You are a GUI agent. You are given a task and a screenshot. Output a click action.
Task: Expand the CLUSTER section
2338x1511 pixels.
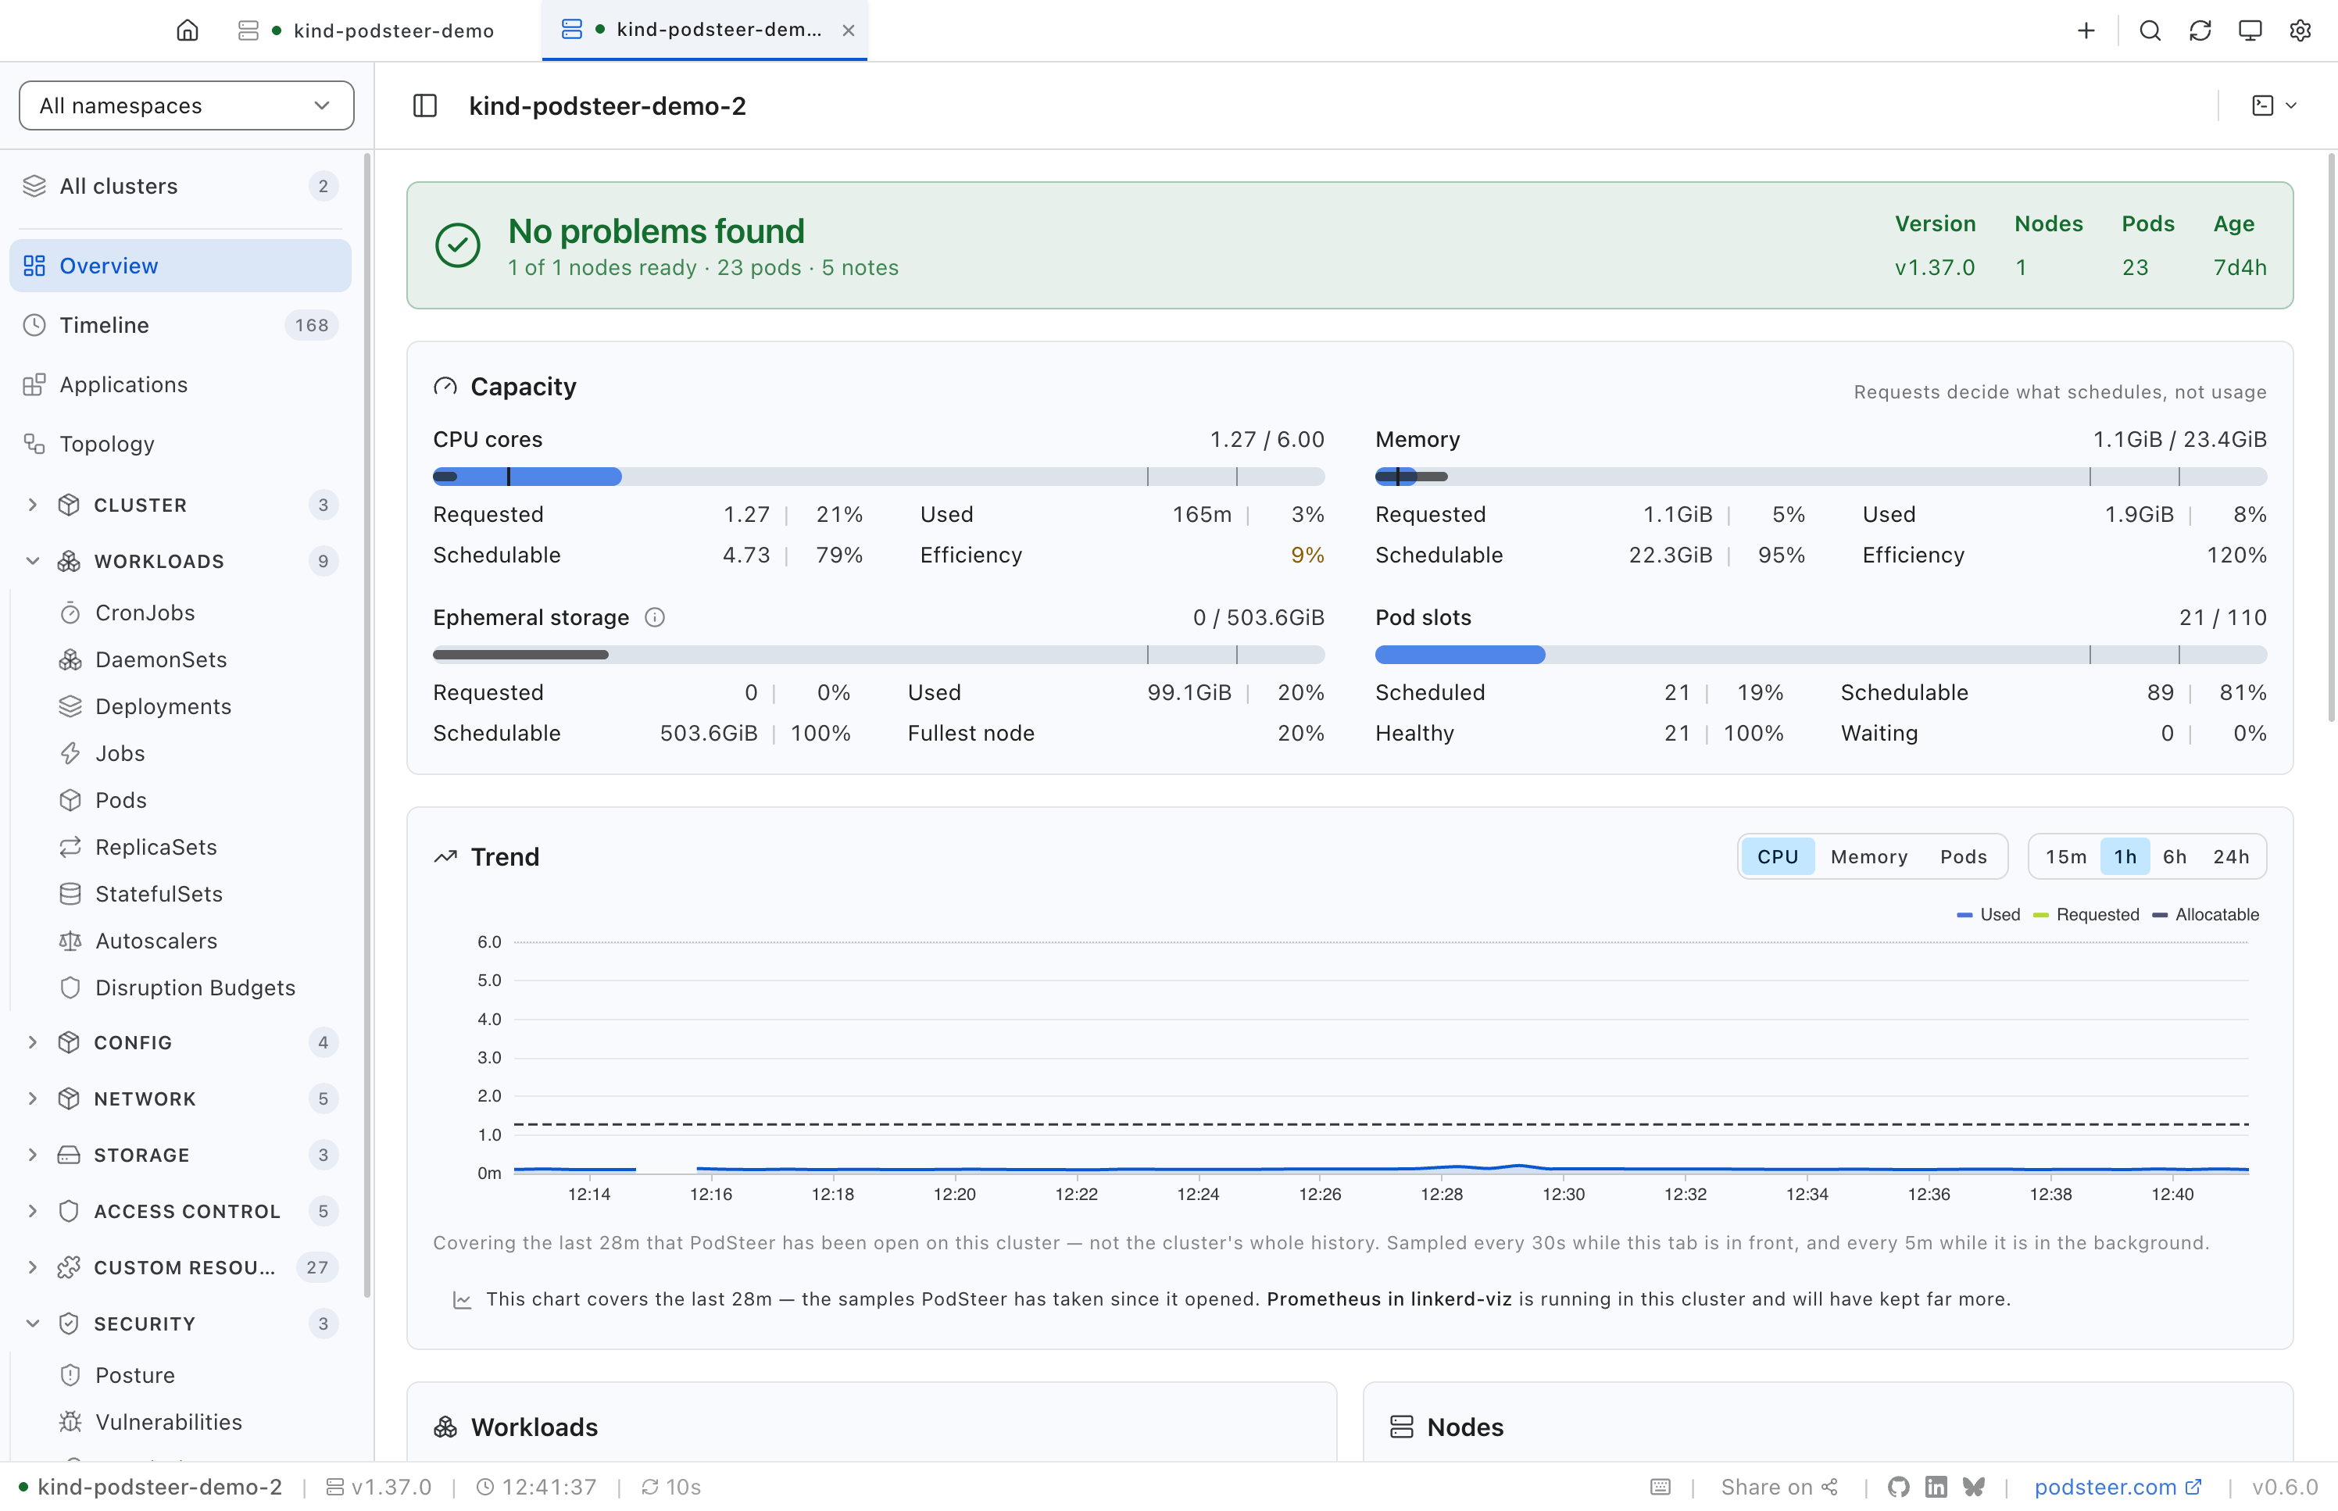pyautogui.click(x=181, y=505)
